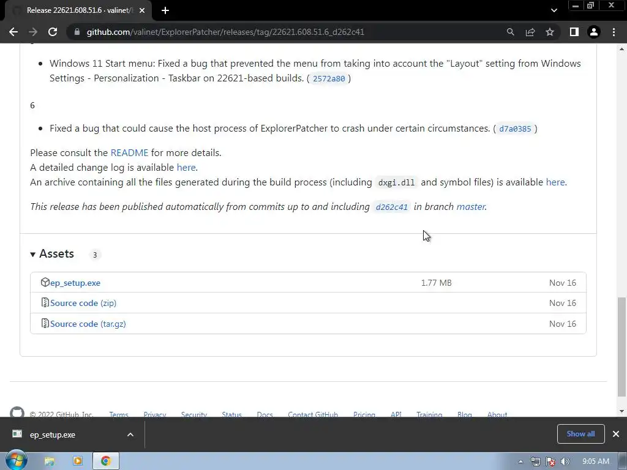Open the Chrome profile menu
This screenshot has height=470, width=627.
click(x=594, y=32)
